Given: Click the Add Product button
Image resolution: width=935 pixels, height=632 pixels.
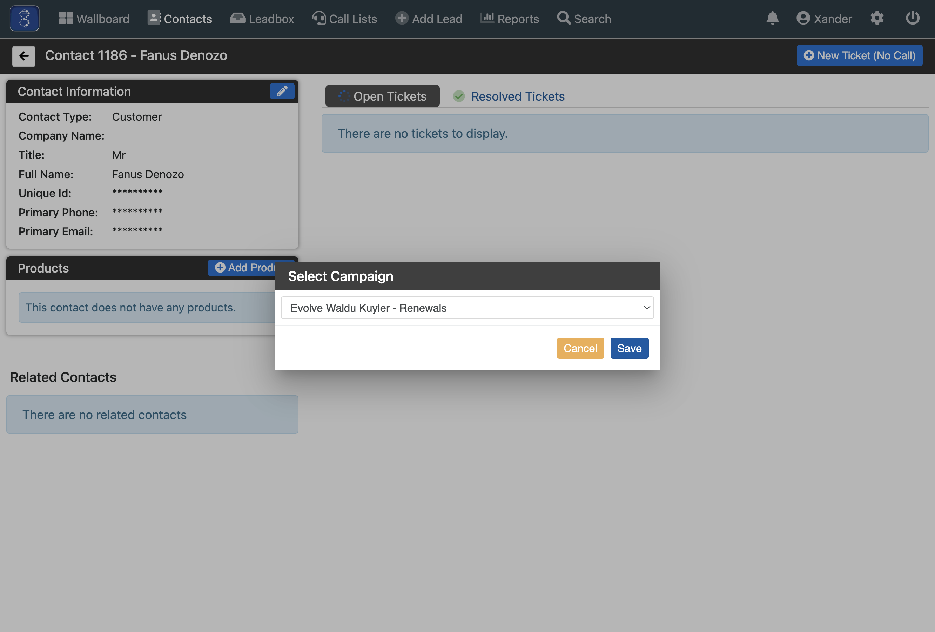Looking at the screenshot, I should (x=241, y=268).
